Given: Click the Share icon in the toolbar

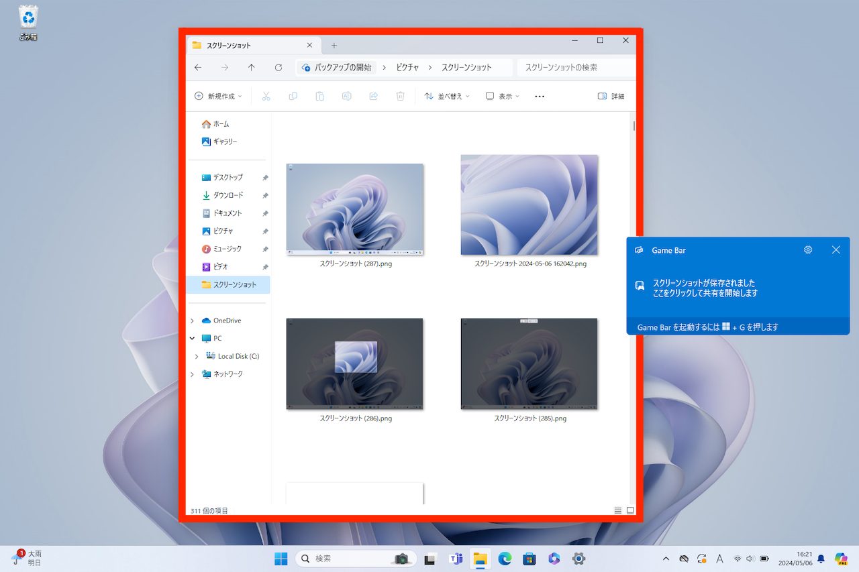Looking at the screenshot, I should click(x=374, y=97).
